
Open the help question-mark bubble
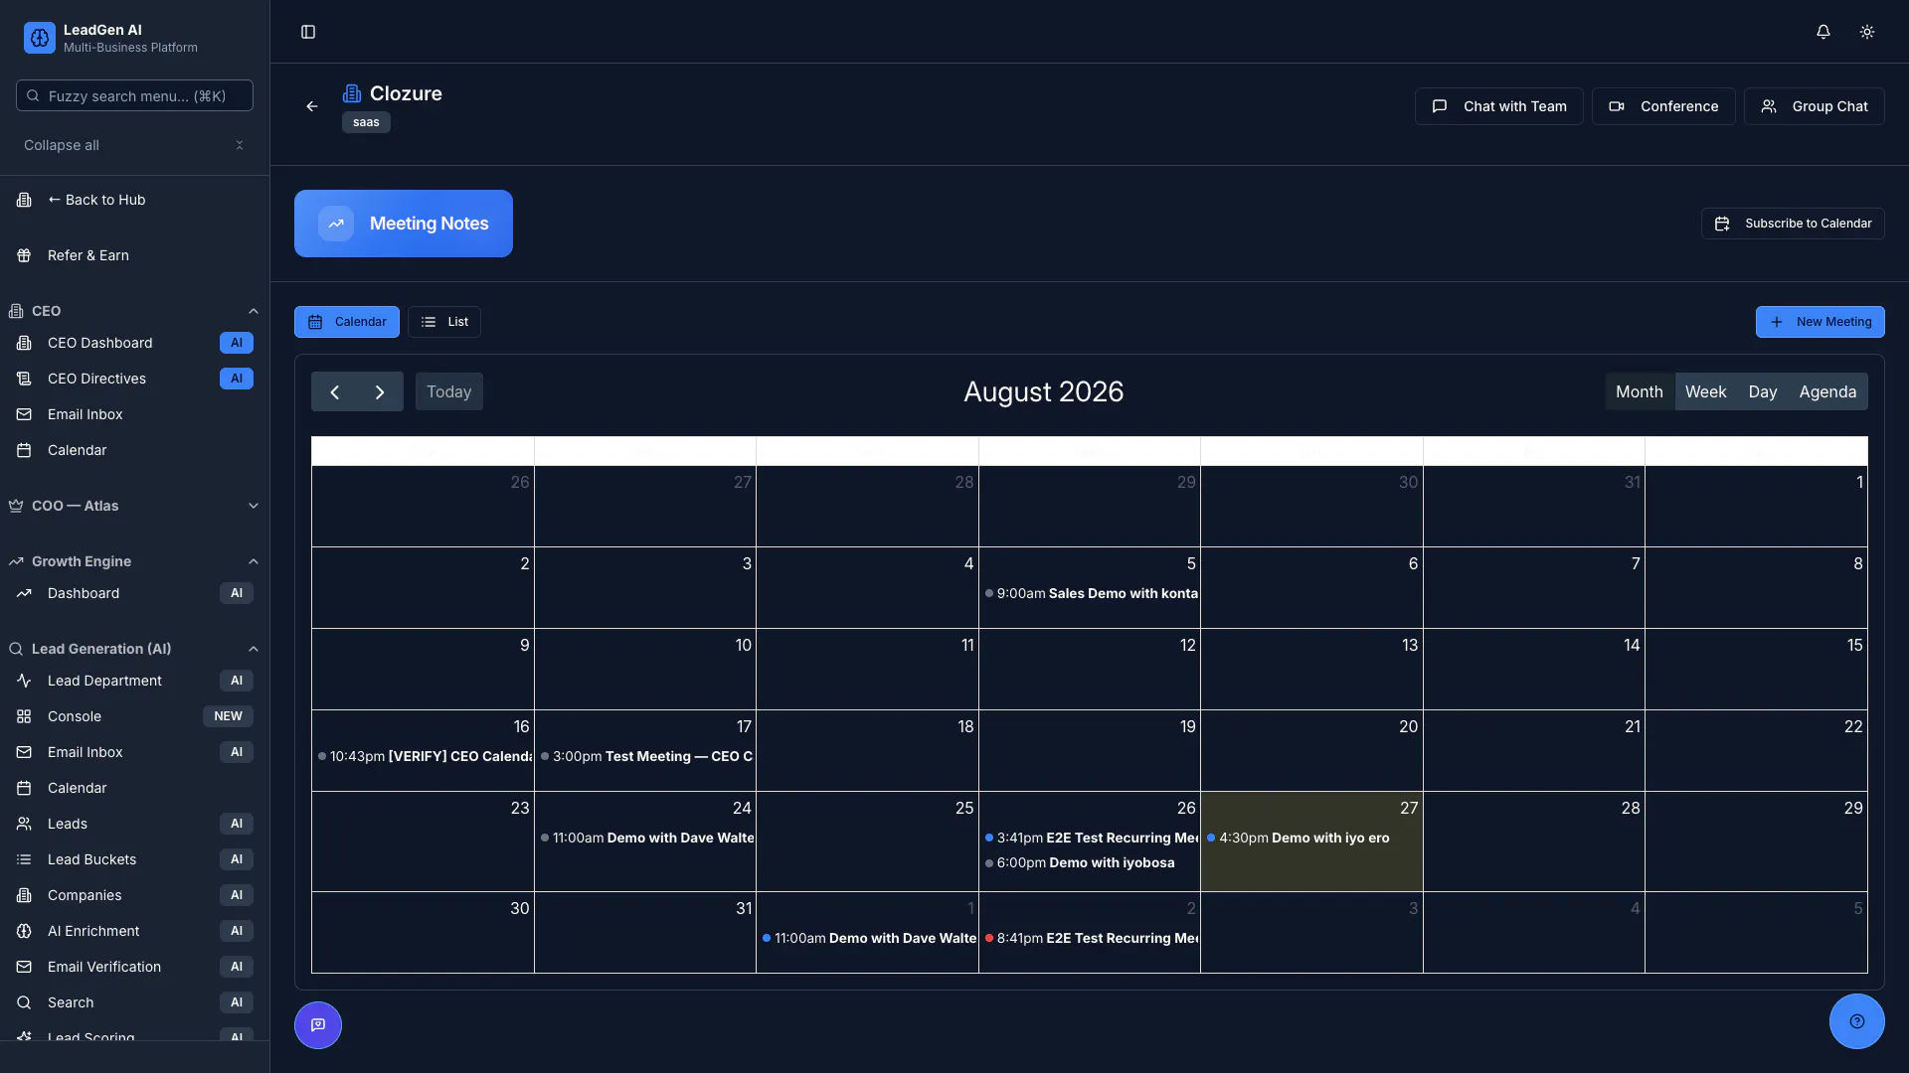(1857, 1021)
